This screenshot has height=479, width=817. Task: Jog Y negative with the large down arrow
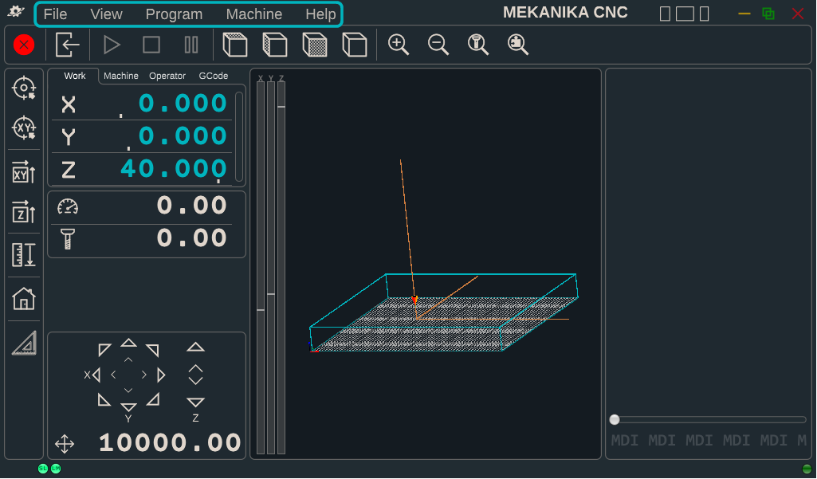(128, 406)
